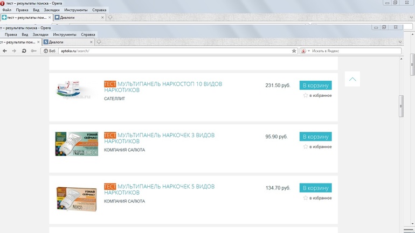Viewport: 415px width, 233px height.
Task: Add Наркочек 5 видов to the cart
Action: (x=315, y=188)
